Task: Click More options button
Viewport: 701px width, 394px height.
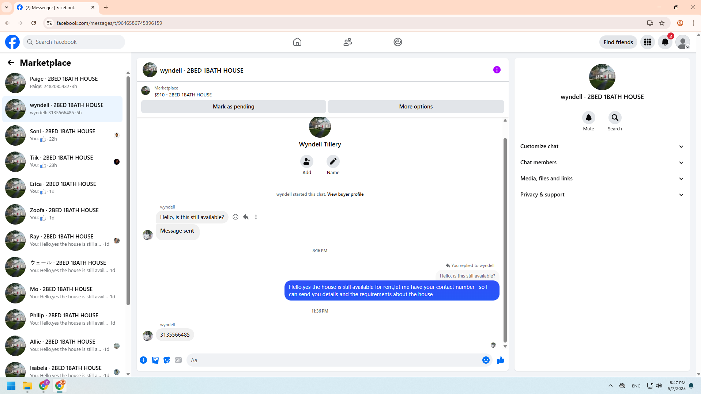Action: (x=416, y=107)
